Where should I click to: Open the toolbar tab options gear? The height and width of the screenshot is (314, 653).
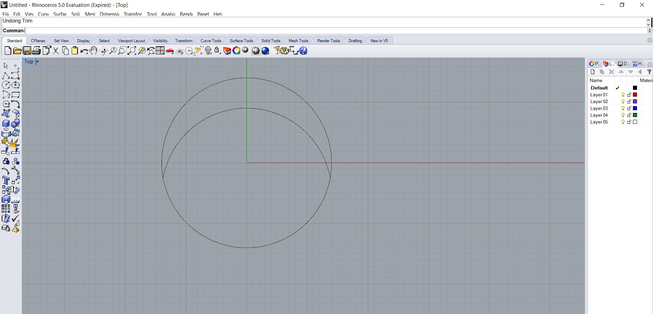point(650,40)
